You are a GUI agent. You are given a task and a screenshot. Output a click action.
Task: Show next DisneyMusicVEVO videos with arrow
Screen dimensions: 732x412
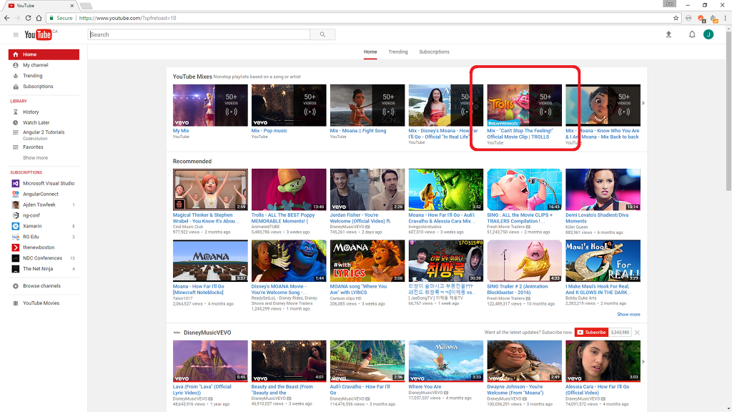click(643, 361)
